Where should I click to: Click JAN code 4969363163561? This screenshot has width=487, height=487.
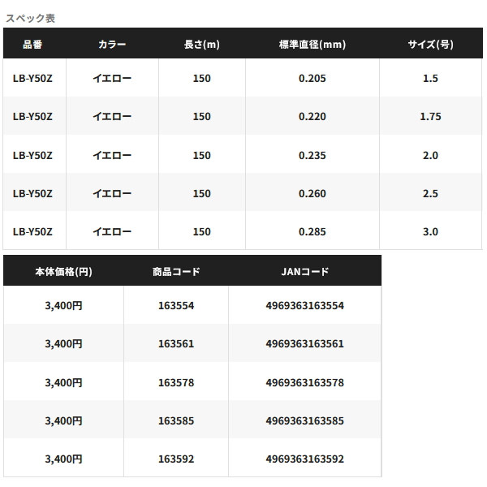click(x=304, y=344)
